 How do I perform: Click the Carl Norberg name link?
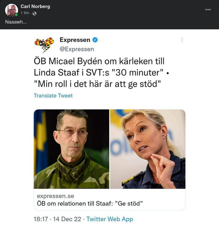[x=35, y=6]
